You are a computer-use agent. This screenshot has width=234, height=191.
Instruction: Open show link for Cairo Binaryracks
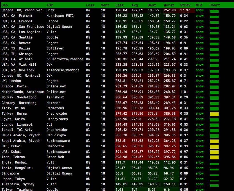200,119
